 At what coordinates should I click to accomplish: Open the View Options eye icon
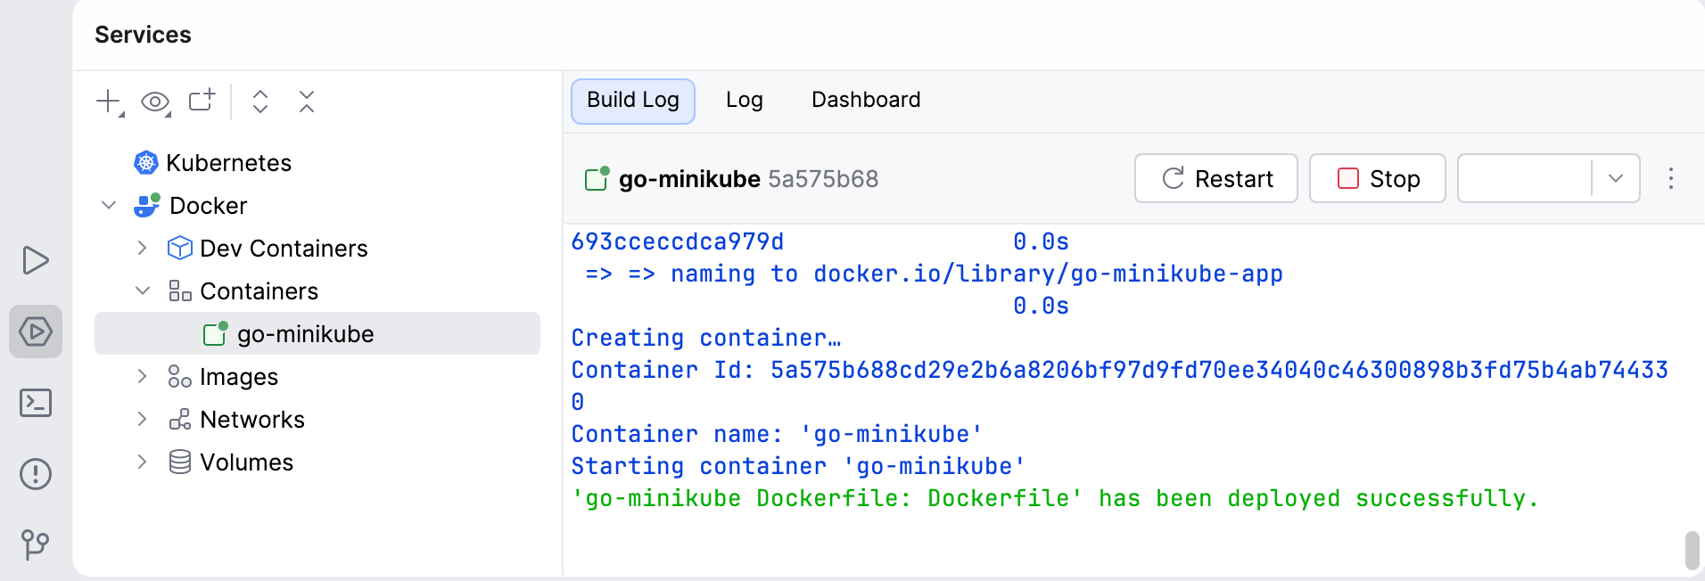click(155, 102)
